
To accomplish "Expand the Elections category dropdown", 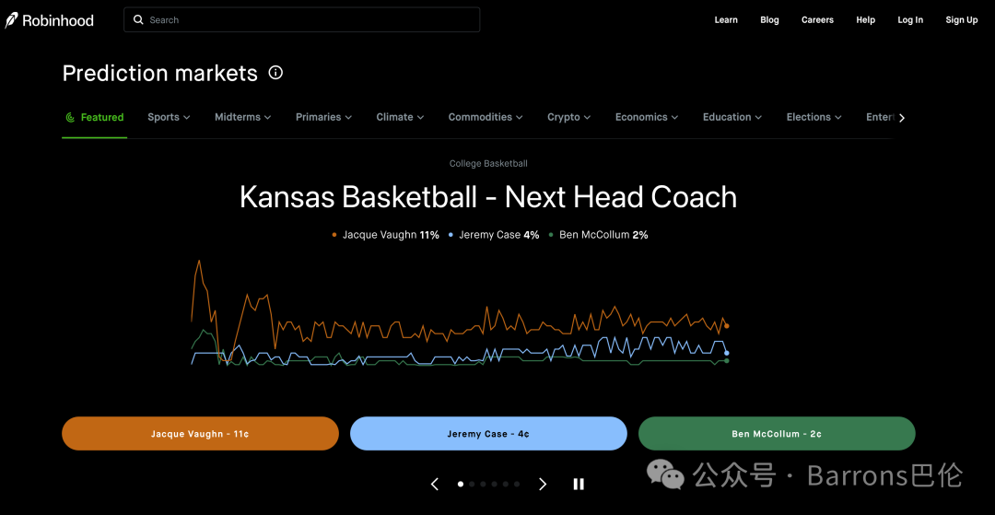I will pos(814,117).
